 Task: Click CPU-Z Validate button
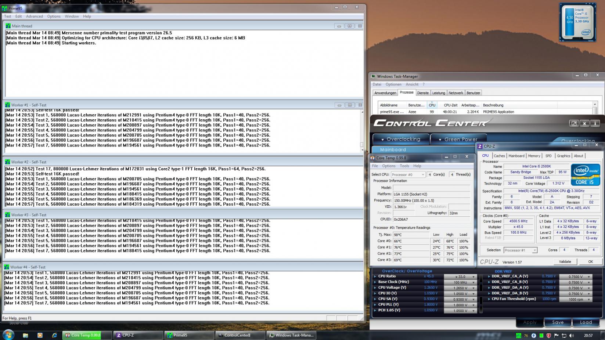pyautogui.click(x=565, y=262)
